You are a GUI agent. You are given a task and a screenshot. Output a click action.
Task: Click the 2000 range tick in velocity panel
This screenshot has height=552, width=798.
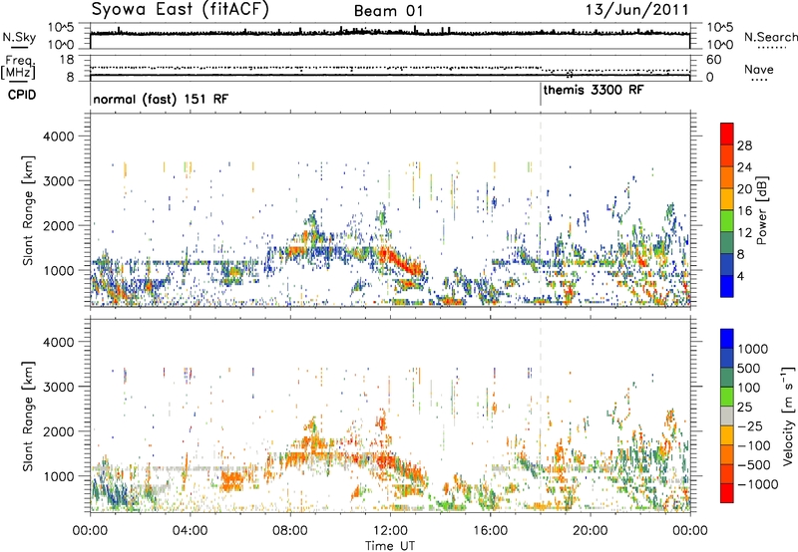pos(60,431)
